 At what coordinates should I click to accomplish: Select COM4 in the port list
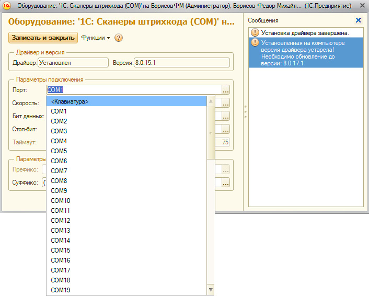point(126,141)
